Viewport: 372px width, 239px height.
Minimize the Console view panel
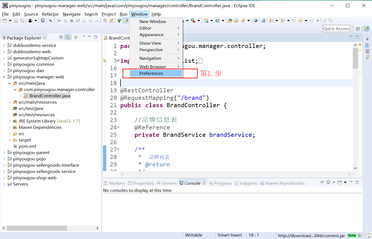click(x=351, y=182)
